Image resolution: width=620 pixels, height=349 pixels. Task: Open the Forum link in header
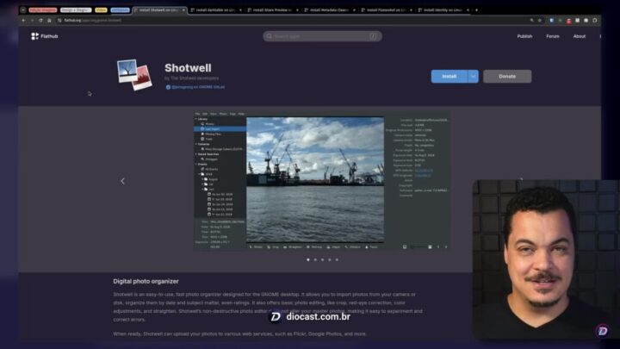click(x=552, y=36)
